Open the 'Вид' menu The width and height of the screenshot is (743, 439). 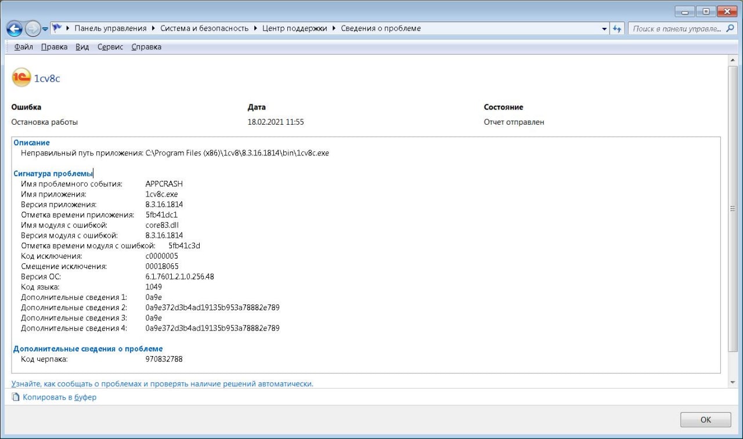point(82,47)
